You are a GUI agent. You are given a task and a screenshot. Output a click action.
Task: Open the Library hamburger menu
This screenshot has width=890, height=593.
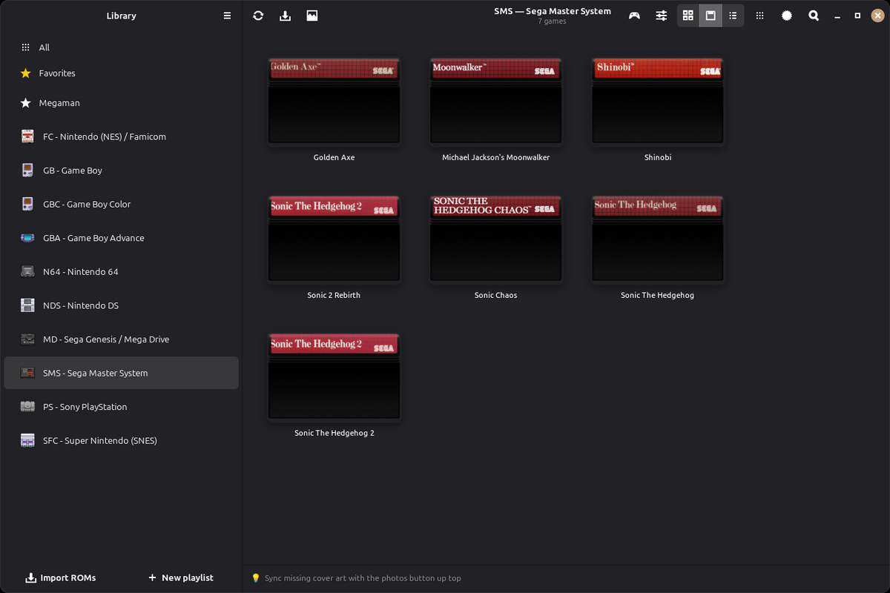(x=227, y=16)
